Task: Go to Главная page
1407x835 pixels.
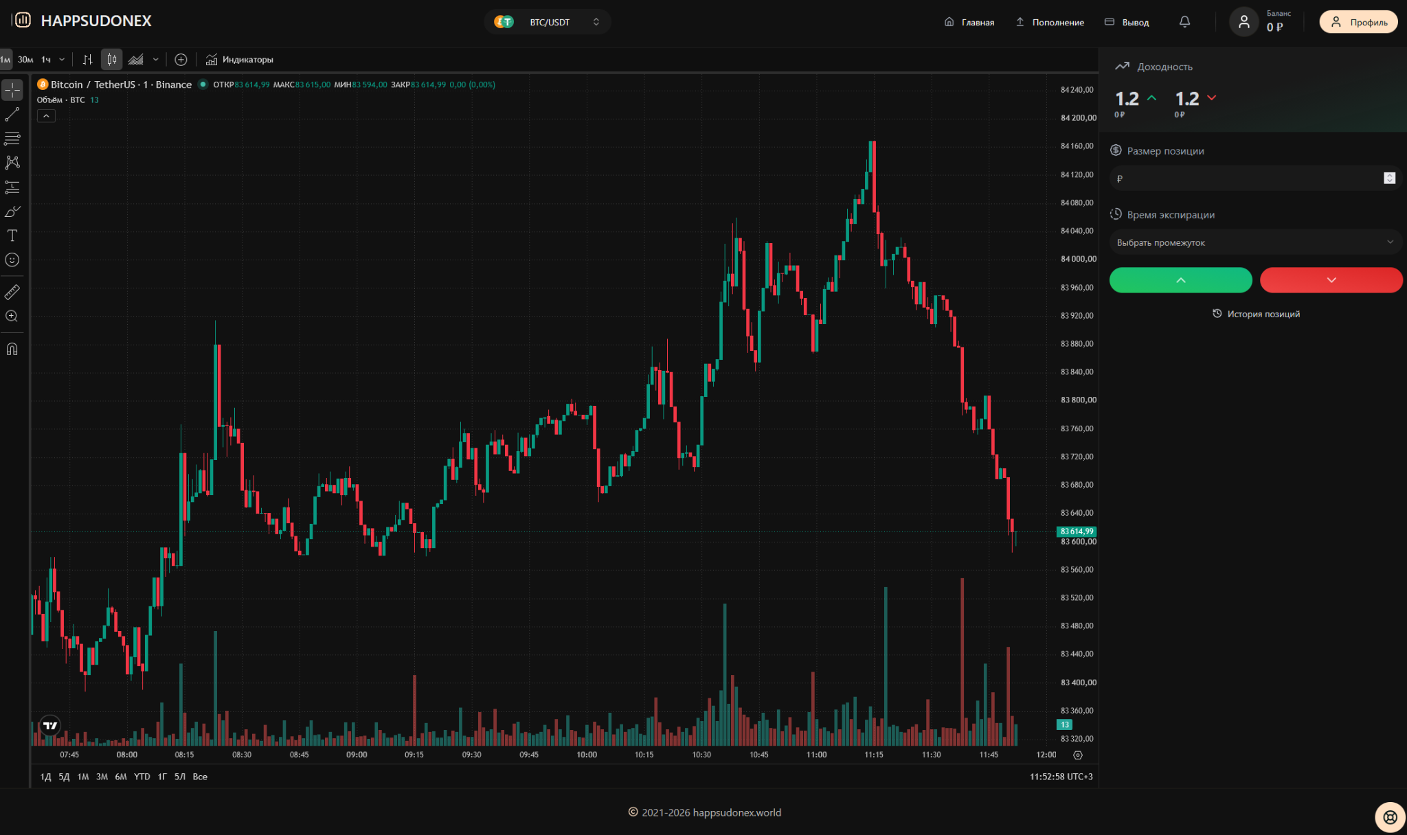Action: 969,22
